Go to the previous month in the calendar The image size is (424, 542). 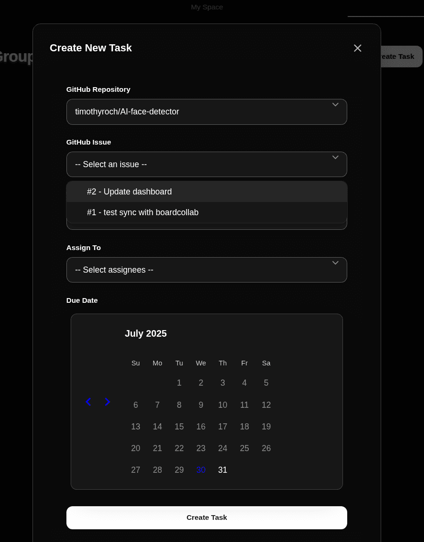coord(89,402)
